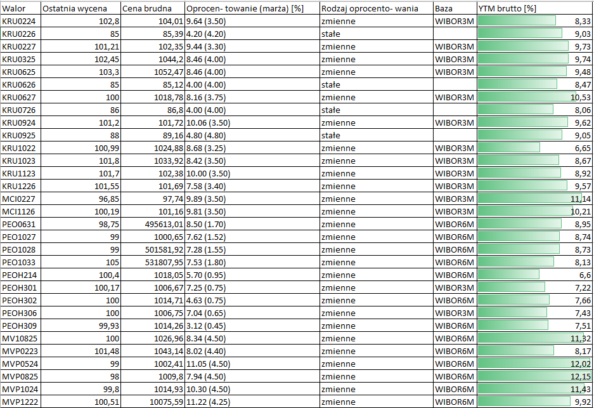Select the PEOH309 cell

20,326
